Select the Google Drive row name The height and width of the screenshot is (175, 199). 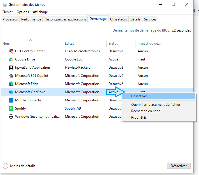coord(25,59)
